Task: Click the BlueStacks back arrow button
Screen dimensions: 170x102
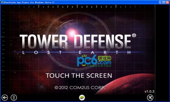Action: tap(5, 98)
